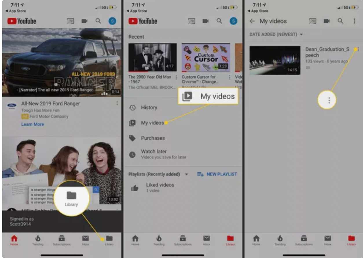Open account avatar in the first phone

(112, 21)
